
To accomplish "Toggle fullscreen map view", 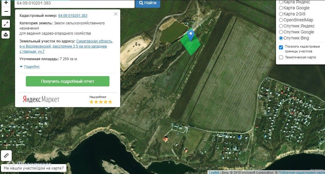I will (6, 24).
